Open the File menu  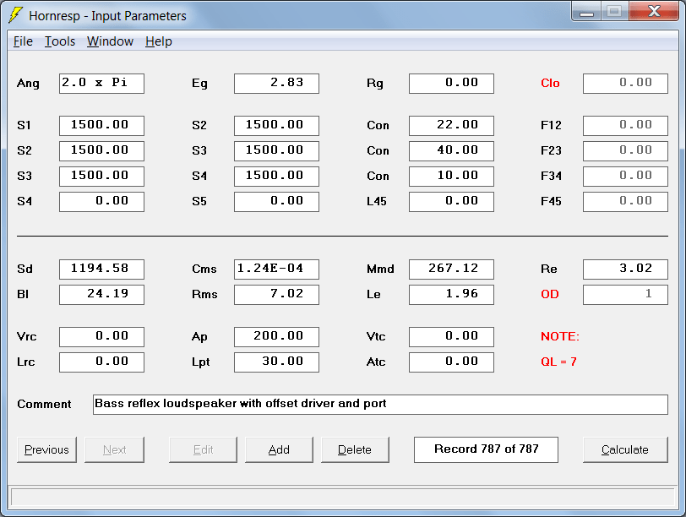(x=23, y=41)
